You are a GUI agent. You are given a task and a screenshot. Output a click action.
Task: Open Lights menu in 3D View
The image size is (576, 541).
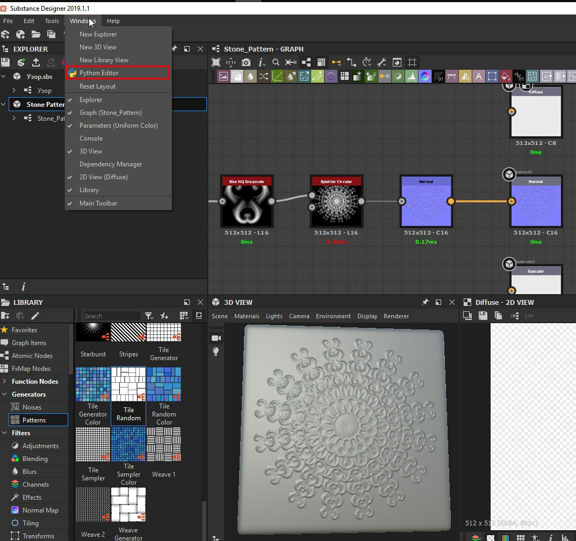[274, 316]
